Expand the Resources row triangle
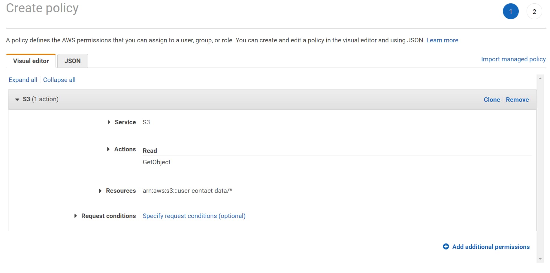The image size is (550, 273). point(100,191)
